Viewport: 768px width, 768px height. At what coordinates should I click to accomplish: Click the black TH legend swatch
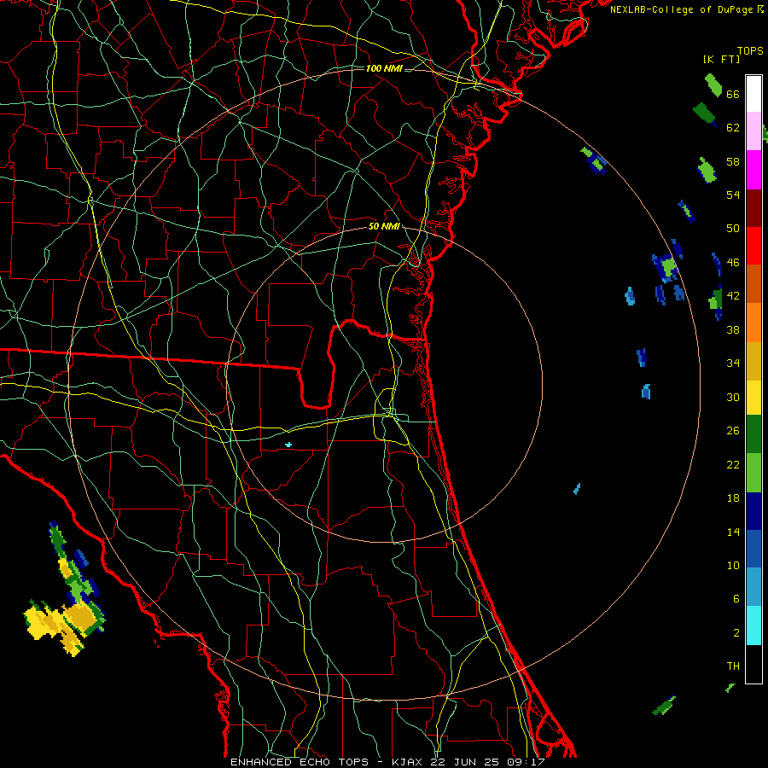(753, 664)
